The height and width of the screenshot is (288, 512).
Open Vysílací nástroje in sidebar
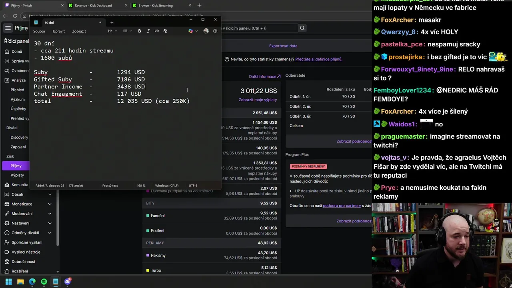tap(26, 252)
